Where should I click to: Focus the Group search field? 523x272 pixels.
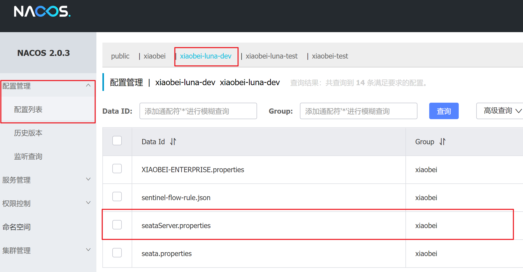[358, 111]
